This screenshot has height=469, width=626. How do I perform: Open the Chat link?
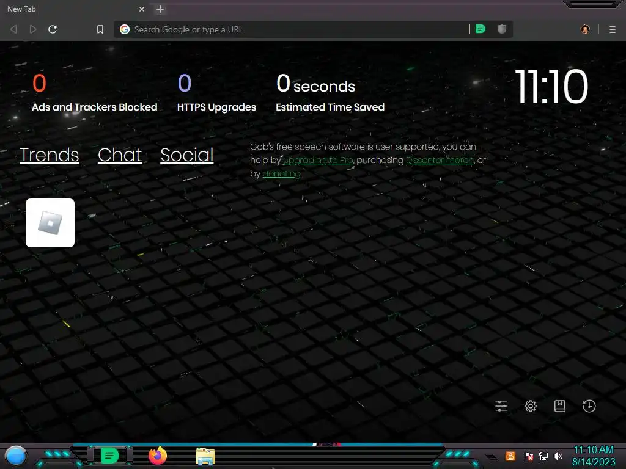[120, 155]
